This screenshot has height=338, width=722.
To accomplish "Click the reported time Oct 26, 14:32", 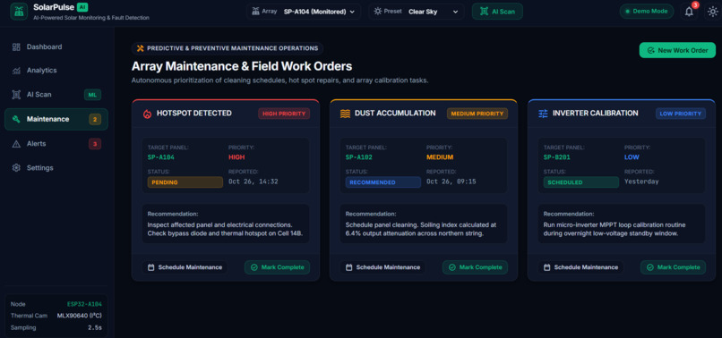I will (x=254, y=182).
